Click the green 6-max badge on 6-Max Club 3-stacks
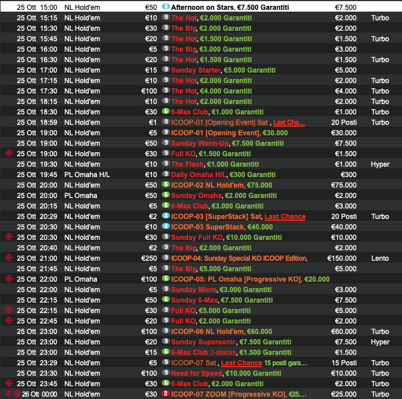The image size is (402, 399). pyautogui.click(x=166, y=352)
